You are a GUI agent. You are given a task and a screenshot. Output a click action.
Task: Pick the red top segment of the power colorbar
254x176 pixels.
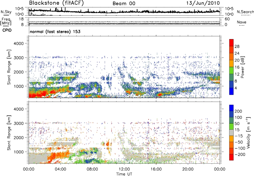coord(231,43)
